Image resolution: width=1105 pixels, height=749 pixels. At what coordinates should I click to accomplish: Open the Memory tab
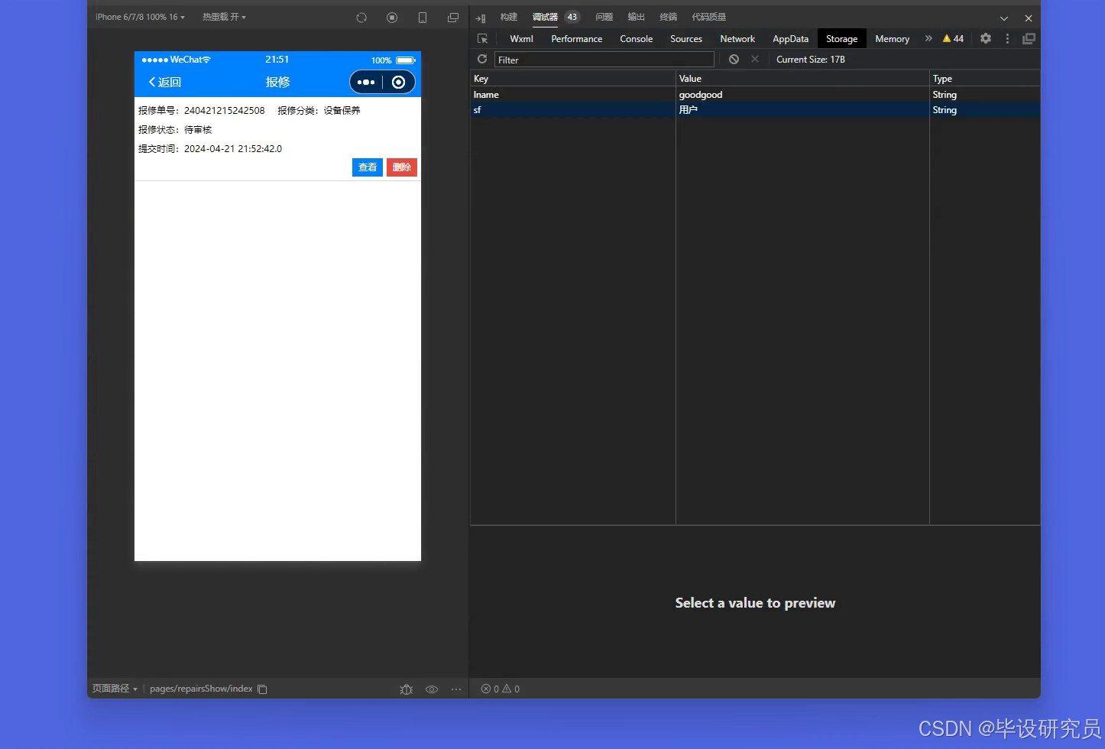893,39
